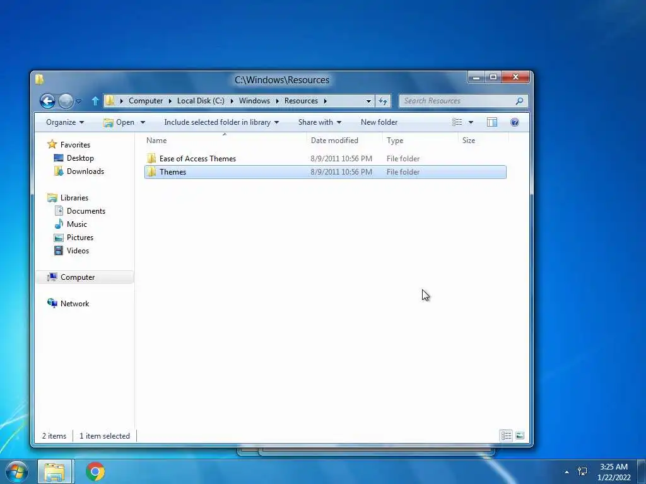Minimize the Resources window
Viewport: 646px width, 484px height.
tap(476, 78)
